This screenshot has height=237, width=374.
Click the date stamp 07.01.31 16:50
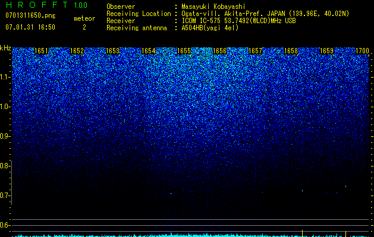coord(30,27)
